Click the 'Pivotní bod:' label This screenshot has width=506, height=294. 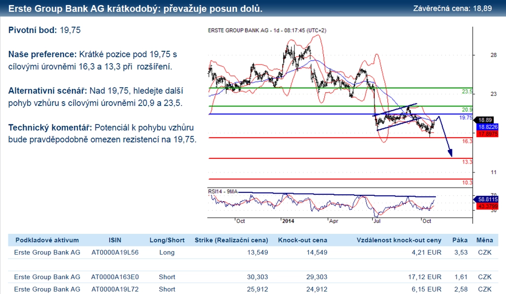click(33, 30)
